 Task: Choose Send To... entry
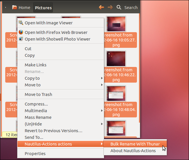point(60,137)
